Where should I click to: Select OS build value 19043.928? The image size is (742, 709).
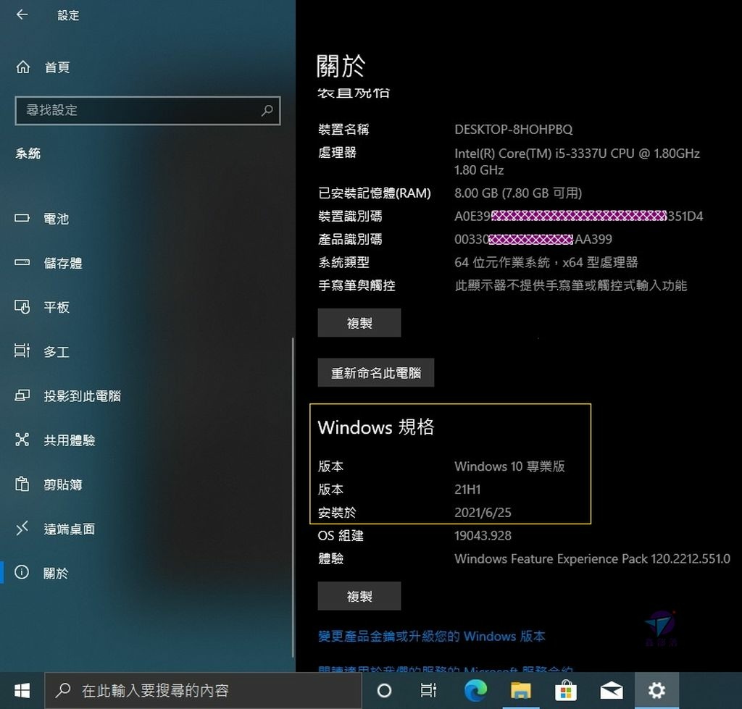pos(483,536)
